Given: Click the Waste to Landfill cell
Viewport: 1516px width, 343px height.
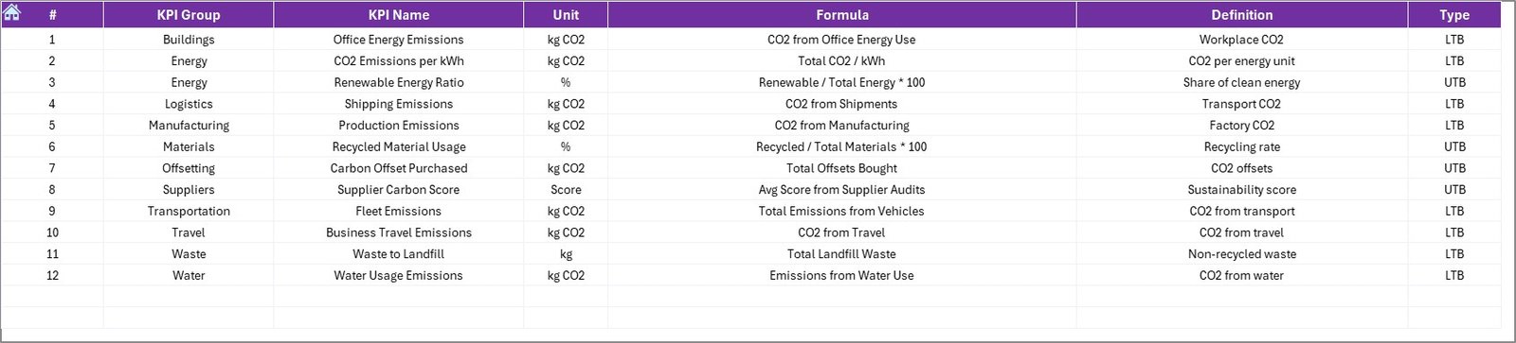Looking at the screenshot, I should pos(399,254).
